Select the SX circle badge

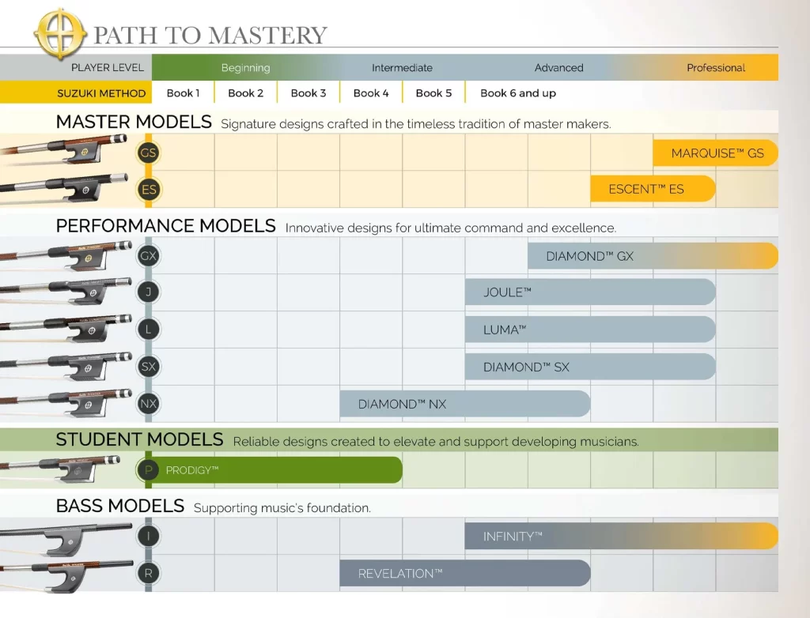coord(148,367)
